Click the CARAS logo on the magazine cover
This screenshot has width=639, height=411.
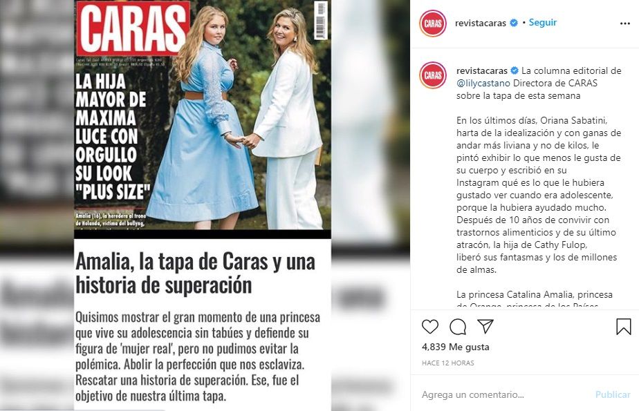click(133, 28)
